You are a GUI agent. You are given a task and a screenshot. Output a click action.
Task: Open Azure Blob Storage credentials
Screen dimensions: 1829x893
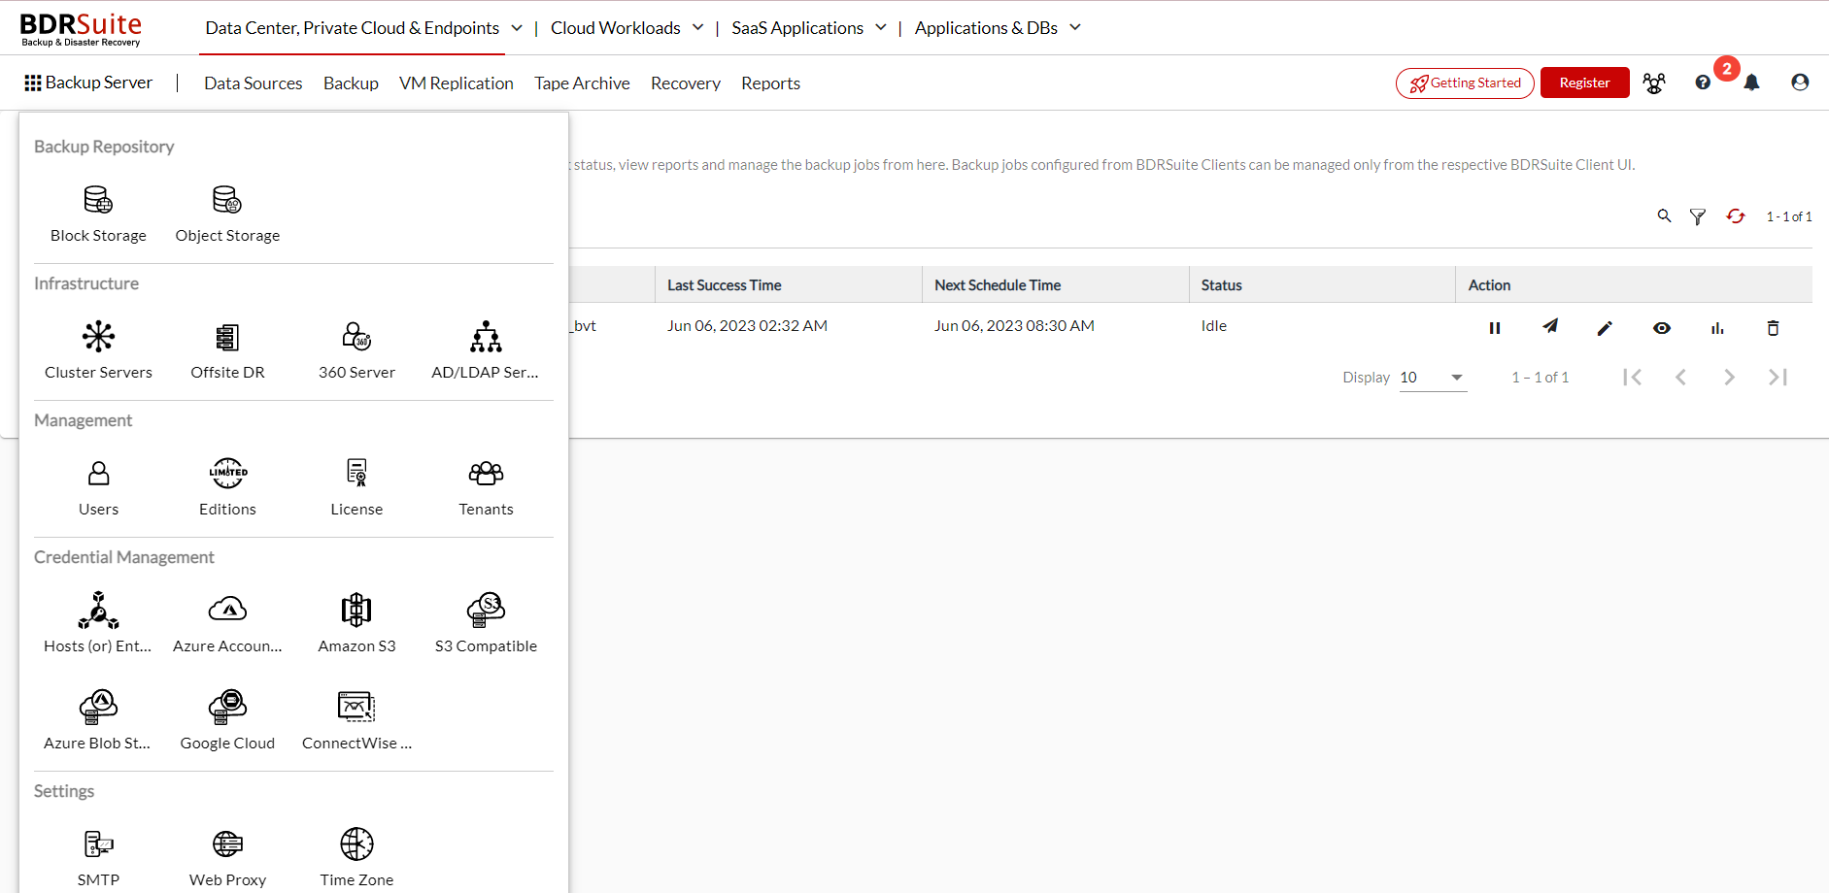point(98,722)
